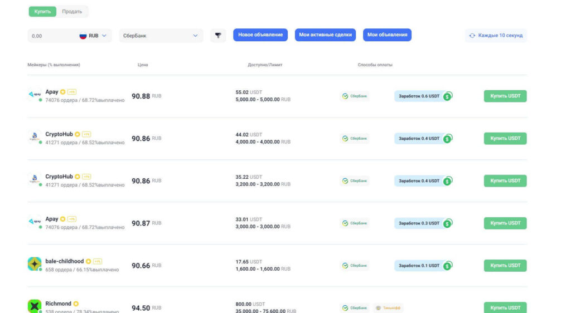Image resolution: width=571 pixels, height=313 pixels.
Task: Click the 1,600.00 - 1,600.00 RUB limit
Action: pos(263,269)
